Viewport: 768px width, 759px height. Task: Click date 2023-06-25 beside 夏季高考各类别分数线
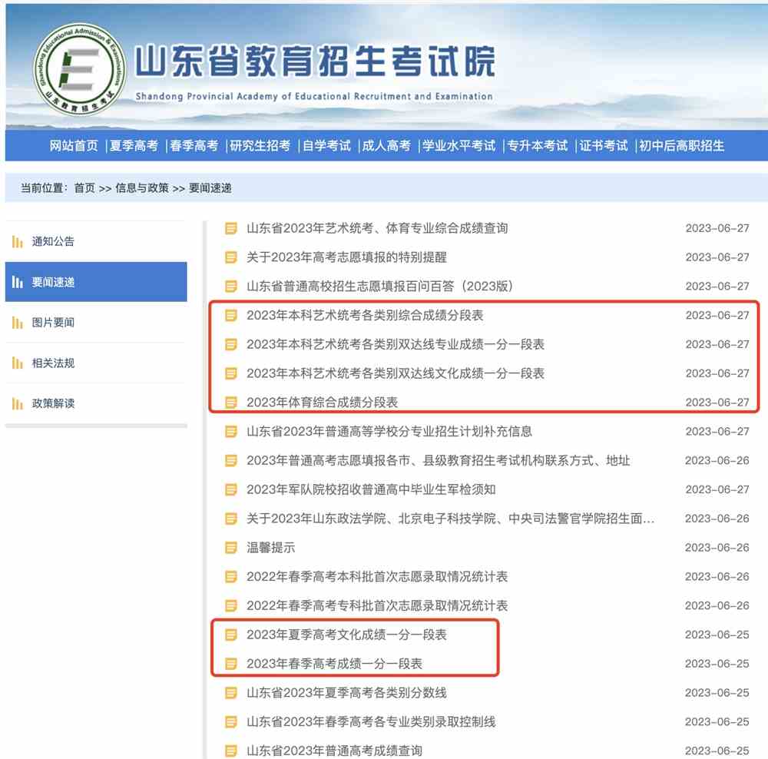click(x=717, y=693)
